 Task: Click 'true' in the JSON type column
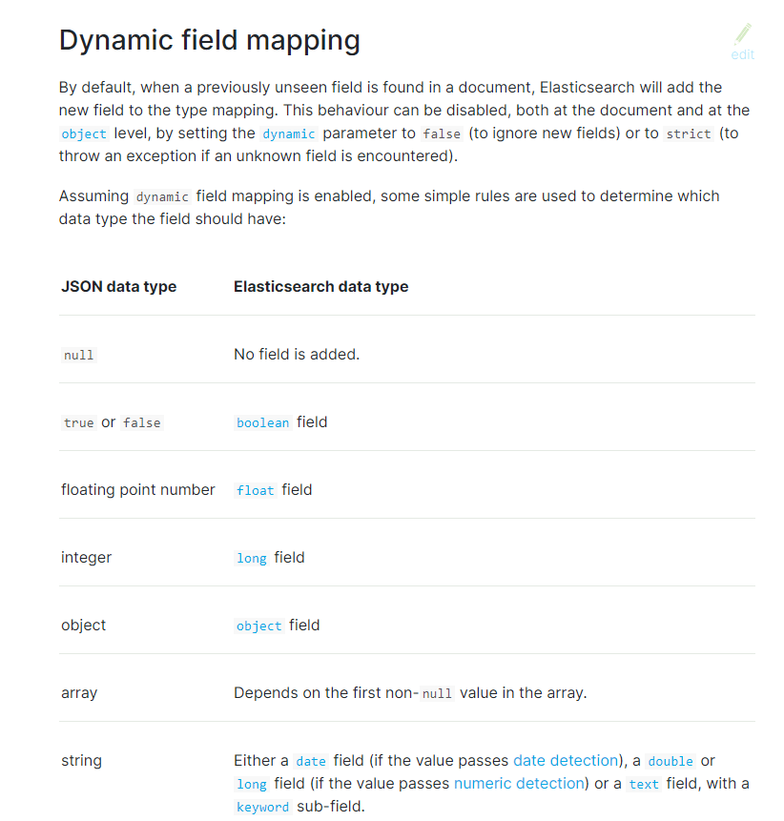point(78,423)
